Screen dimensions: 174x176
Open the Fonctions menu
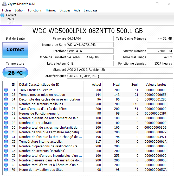(35, 10)
